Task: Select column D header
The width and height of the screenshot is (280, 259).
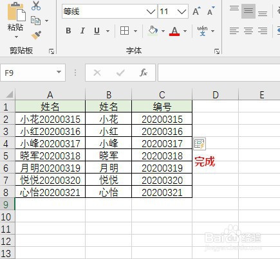Action: tap(216, 94)
